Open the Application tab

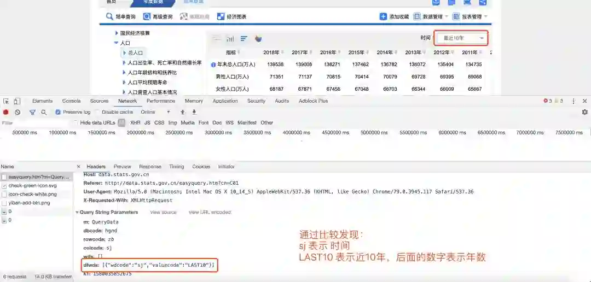tap(225, 101)
